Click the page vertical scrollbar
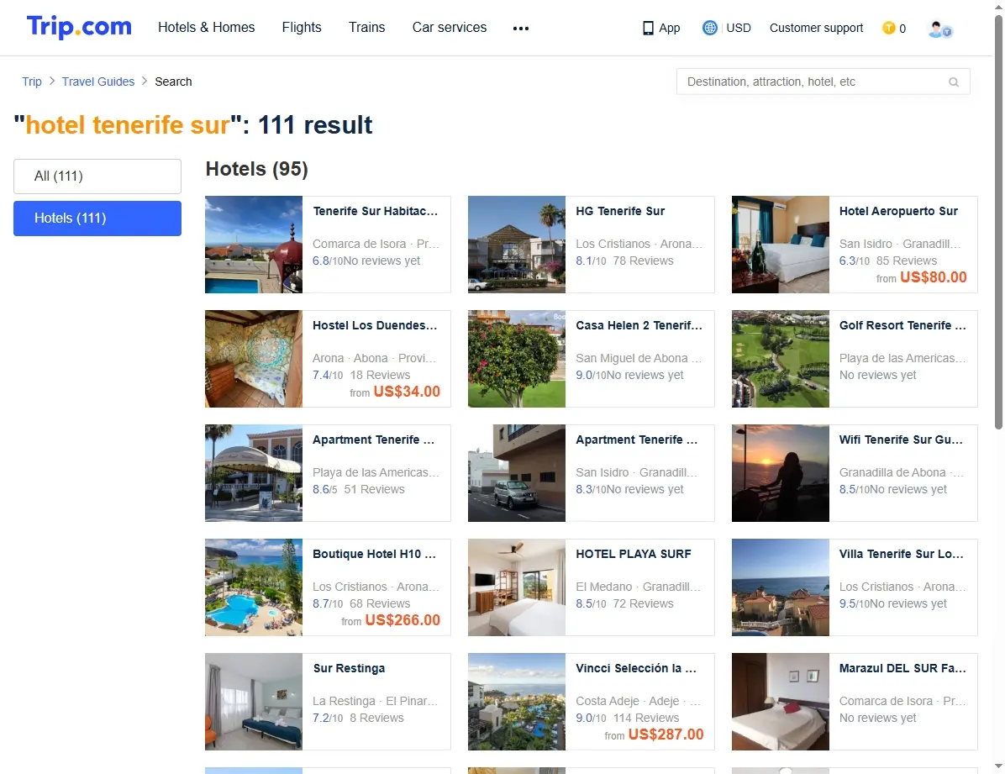Screen dimensions: 1005x774 point(998,221)
